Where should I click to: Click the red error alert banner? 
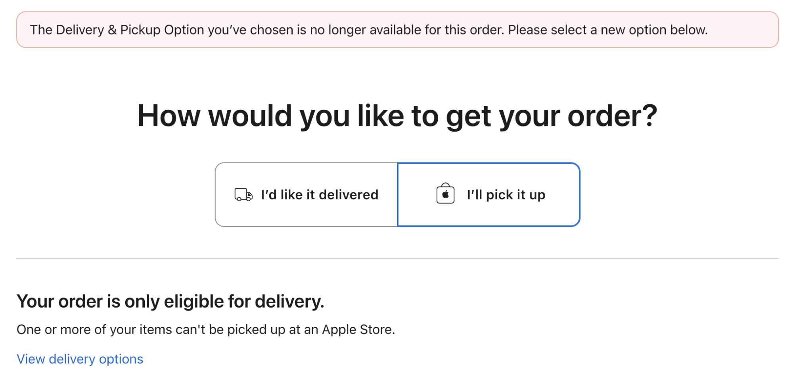pos(397,30)
